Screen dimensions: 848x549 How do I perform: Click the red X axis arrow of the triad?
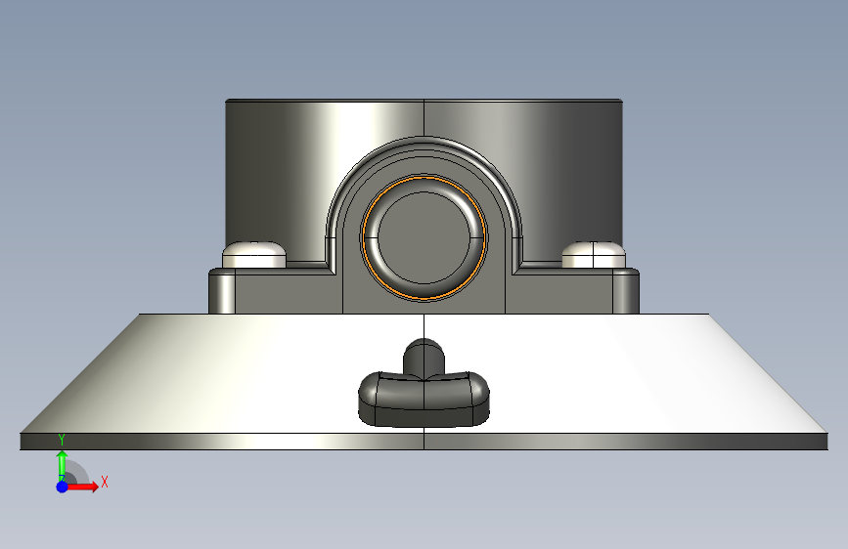coord(83,486)
